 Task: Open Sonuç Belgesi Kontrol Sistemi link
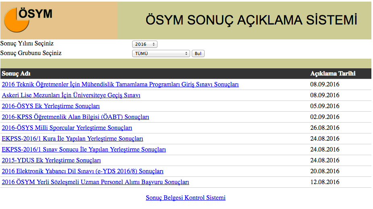point(186,198)
